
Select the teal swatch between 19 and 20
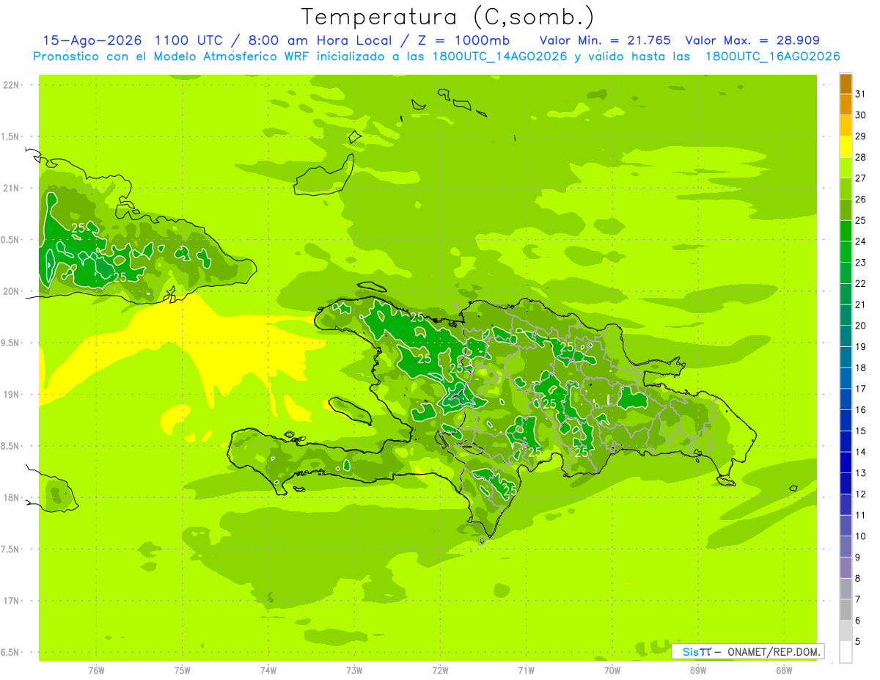coord(846,337)
